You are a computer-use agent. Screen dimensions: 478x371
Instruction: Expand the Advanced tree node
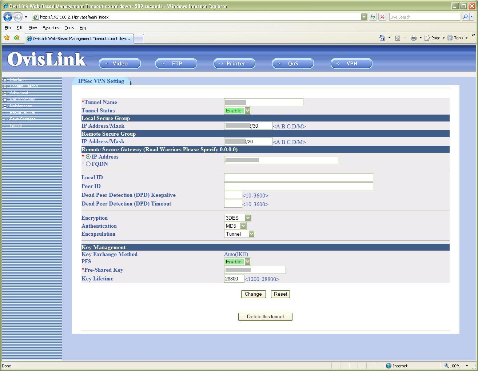tap(5, 93)
